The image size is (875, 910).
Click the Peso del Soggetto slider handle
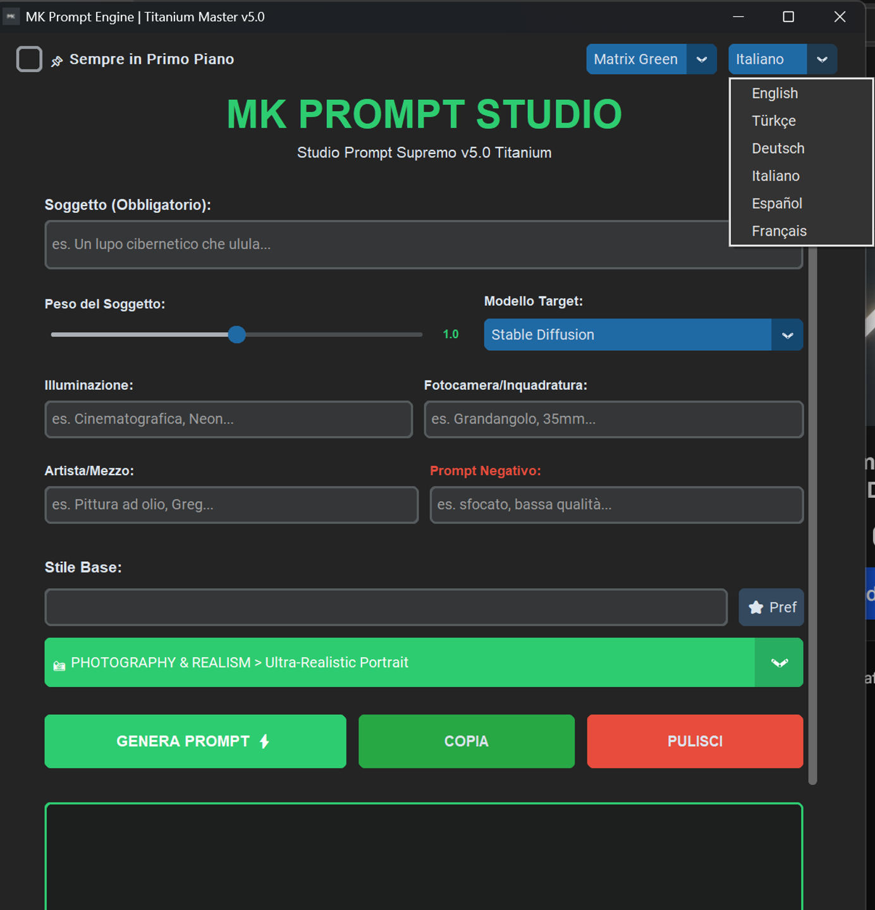(x=236, y=334)
